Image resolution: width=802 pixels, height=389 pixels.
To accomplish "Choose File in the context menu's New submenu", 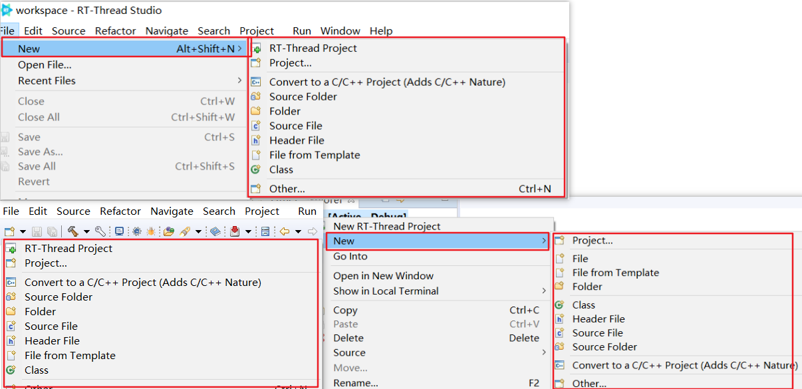I will pyautogui.click(x=581, y=258).
